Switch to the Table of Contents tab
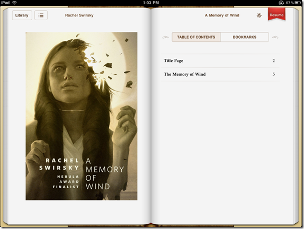Screen dimensions: 304x229 coord(196,37)
